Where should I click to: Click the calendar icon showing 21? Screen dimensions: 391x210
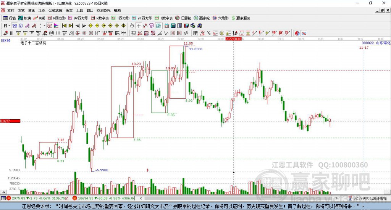tap(166, 26)
